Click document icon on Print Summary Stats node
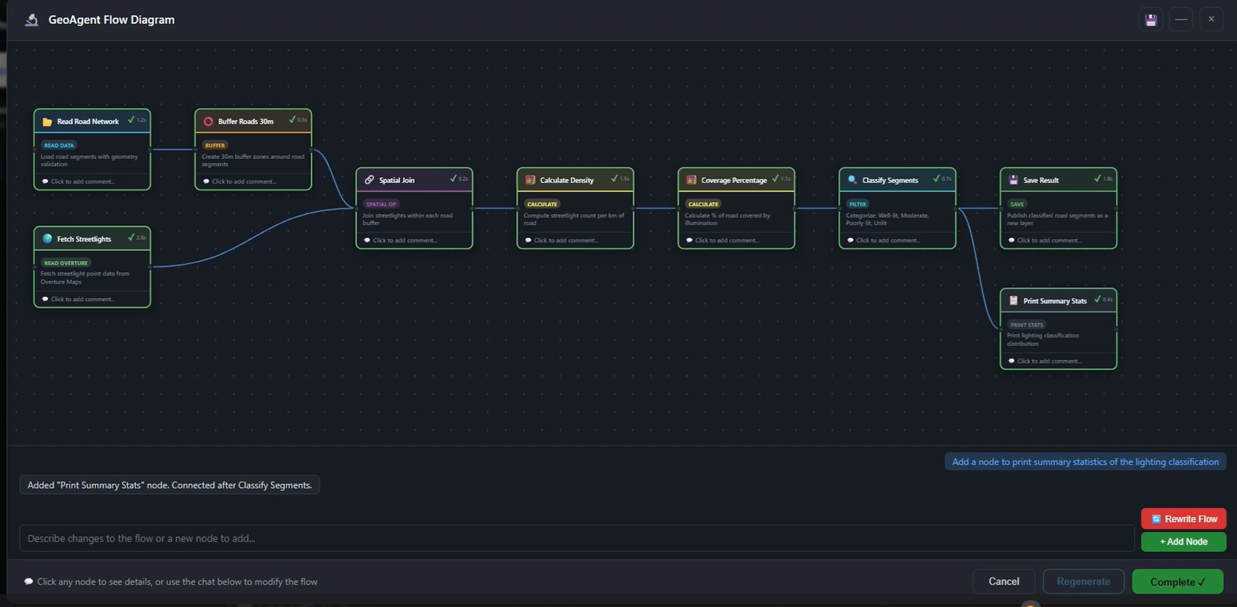Image resolution: width=1237 pixels, height=607 pixels. point(1013,300)
